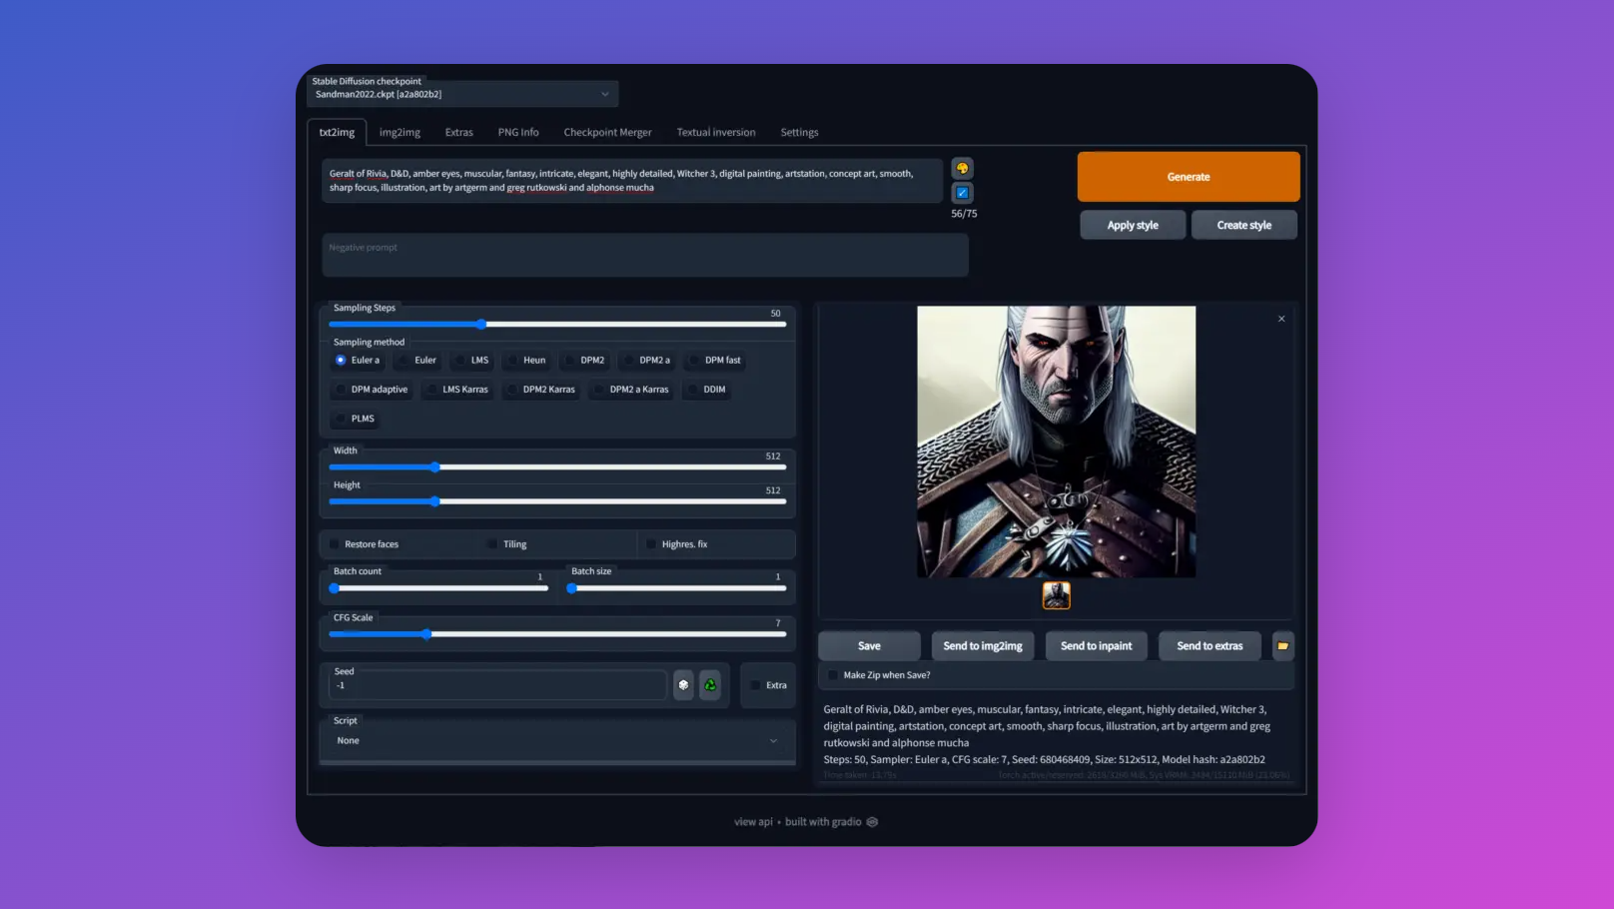Click into the Seed input field
Viewport: 1614px width, 909px height.
tap(497, 685)
